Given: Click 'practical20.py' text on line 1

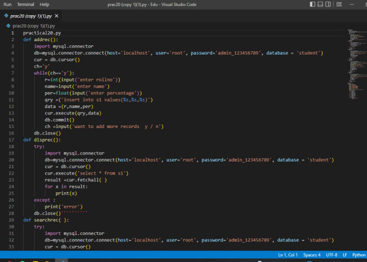Looking at the screenshot, I should pyautogui.click(x=42, y=33).
